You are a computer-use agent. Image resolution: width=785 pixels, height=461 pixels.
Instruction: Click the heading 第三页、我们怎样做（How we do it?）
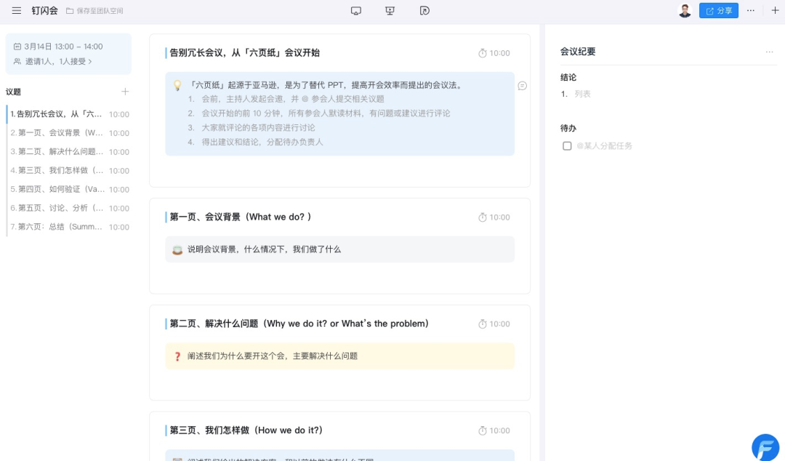coord(246,430)
